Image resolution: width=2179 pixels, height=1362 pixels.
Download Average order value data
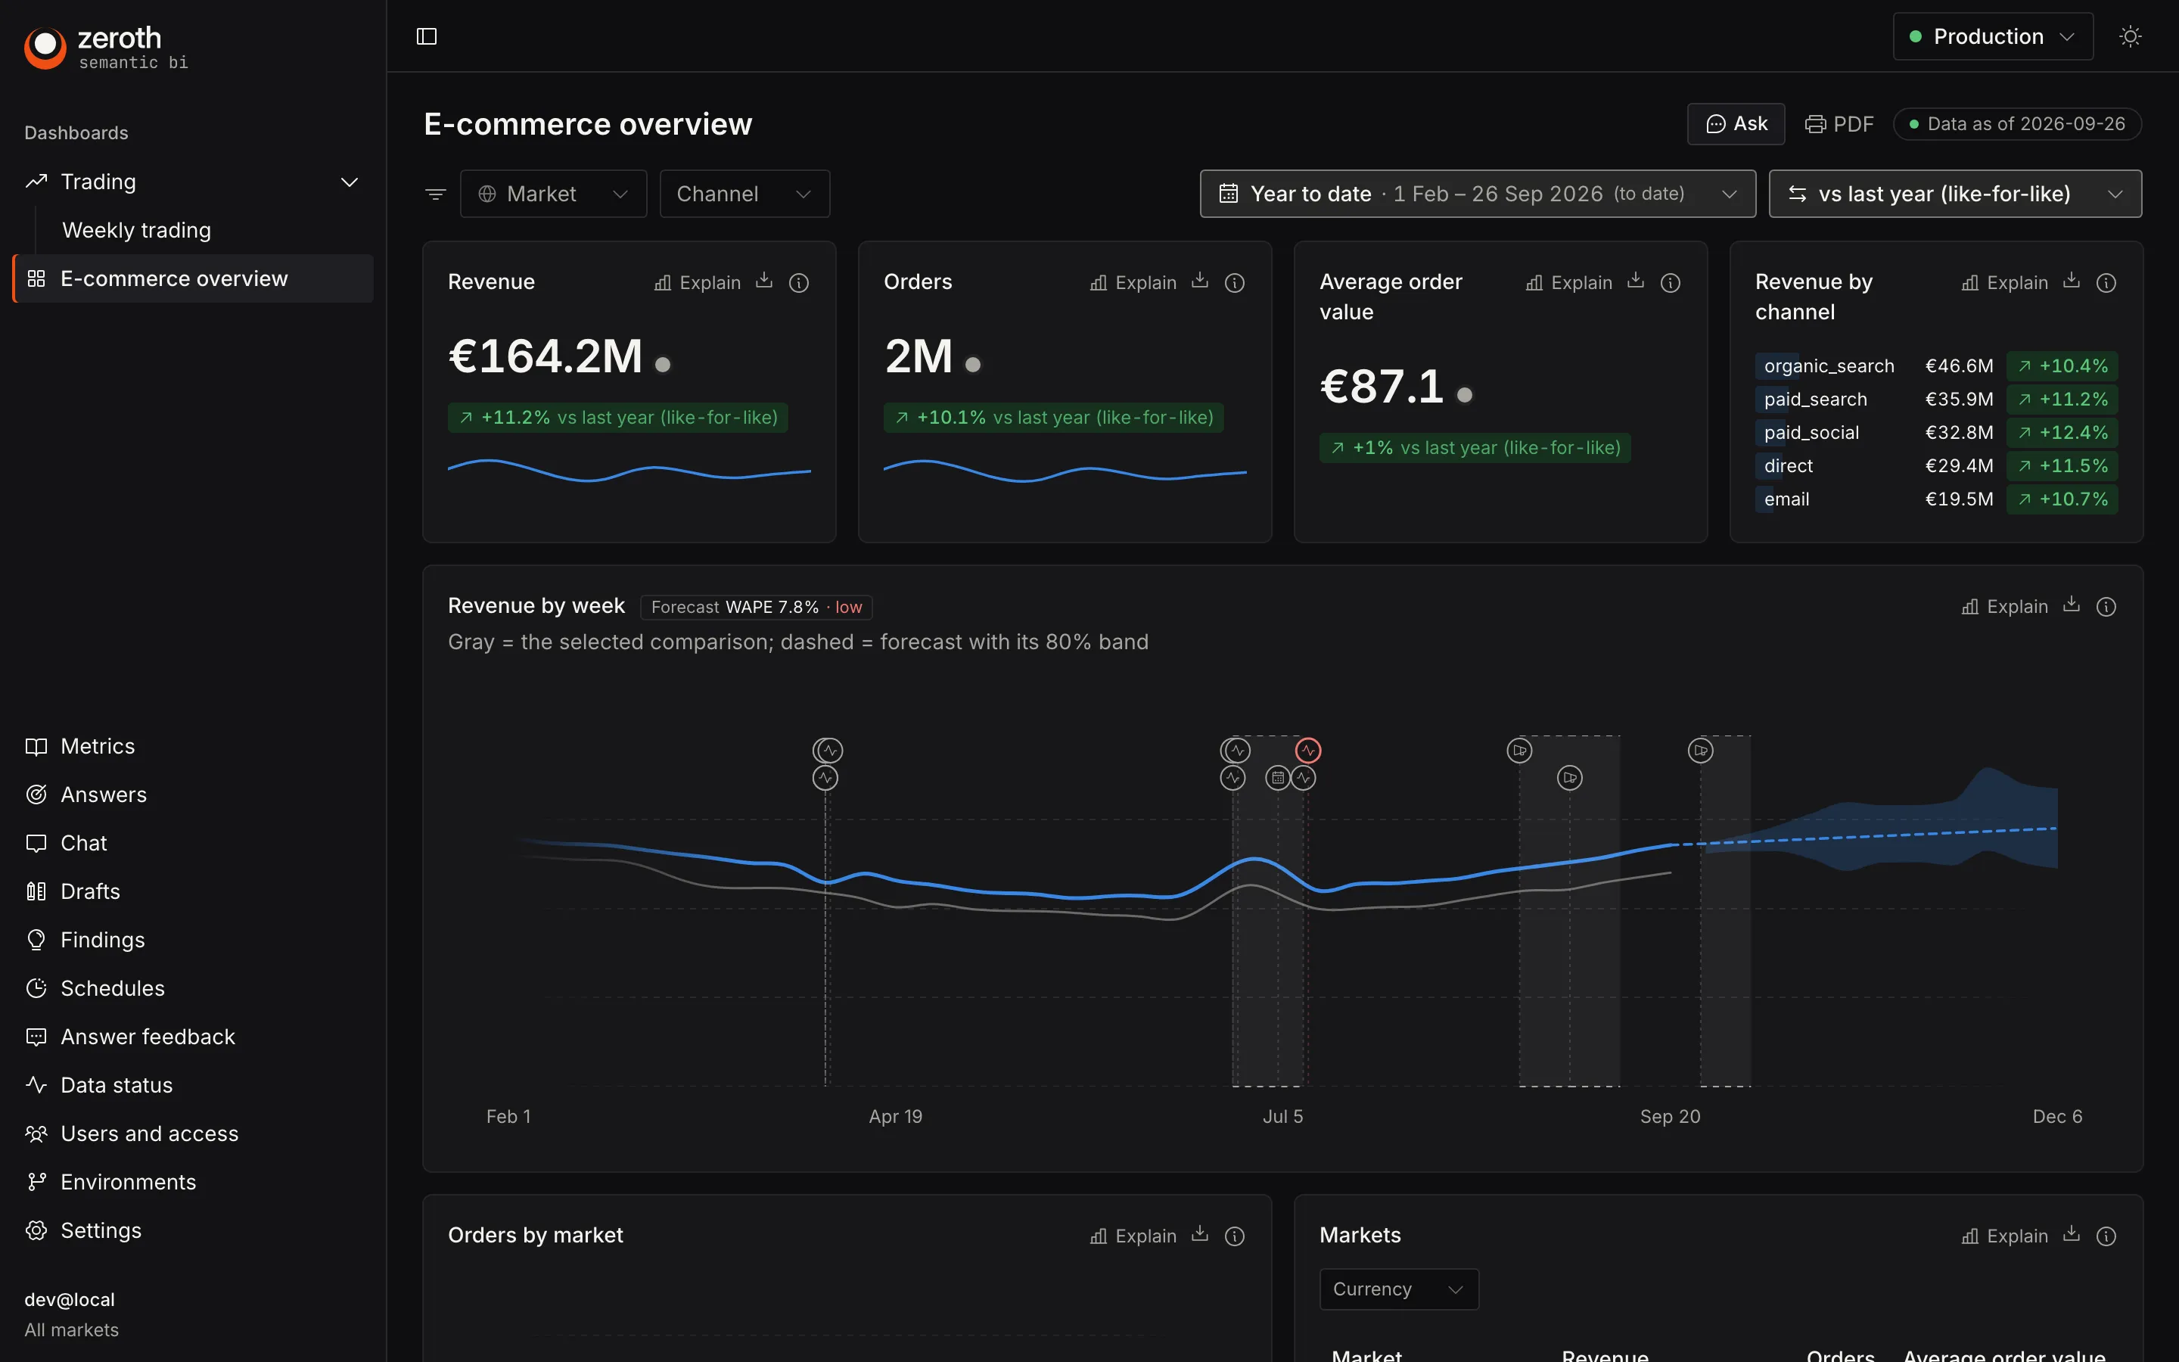(x=1635, y=281)
